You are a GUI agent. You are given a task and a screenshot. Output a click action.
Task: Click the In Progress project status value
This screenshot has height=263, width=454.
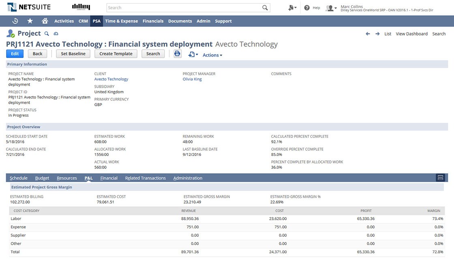pyautogui.click(x=18, y=116)
